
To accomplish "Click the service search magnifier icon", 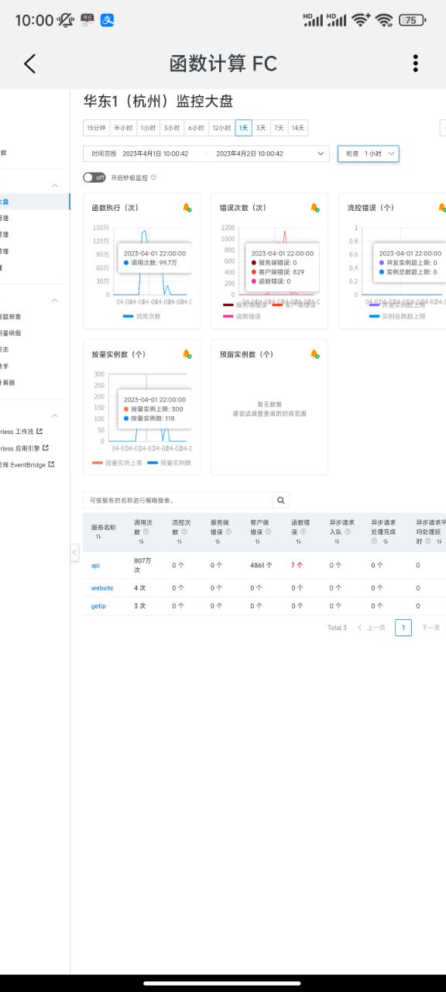I will pyautogui.click(x=281, y=501).
